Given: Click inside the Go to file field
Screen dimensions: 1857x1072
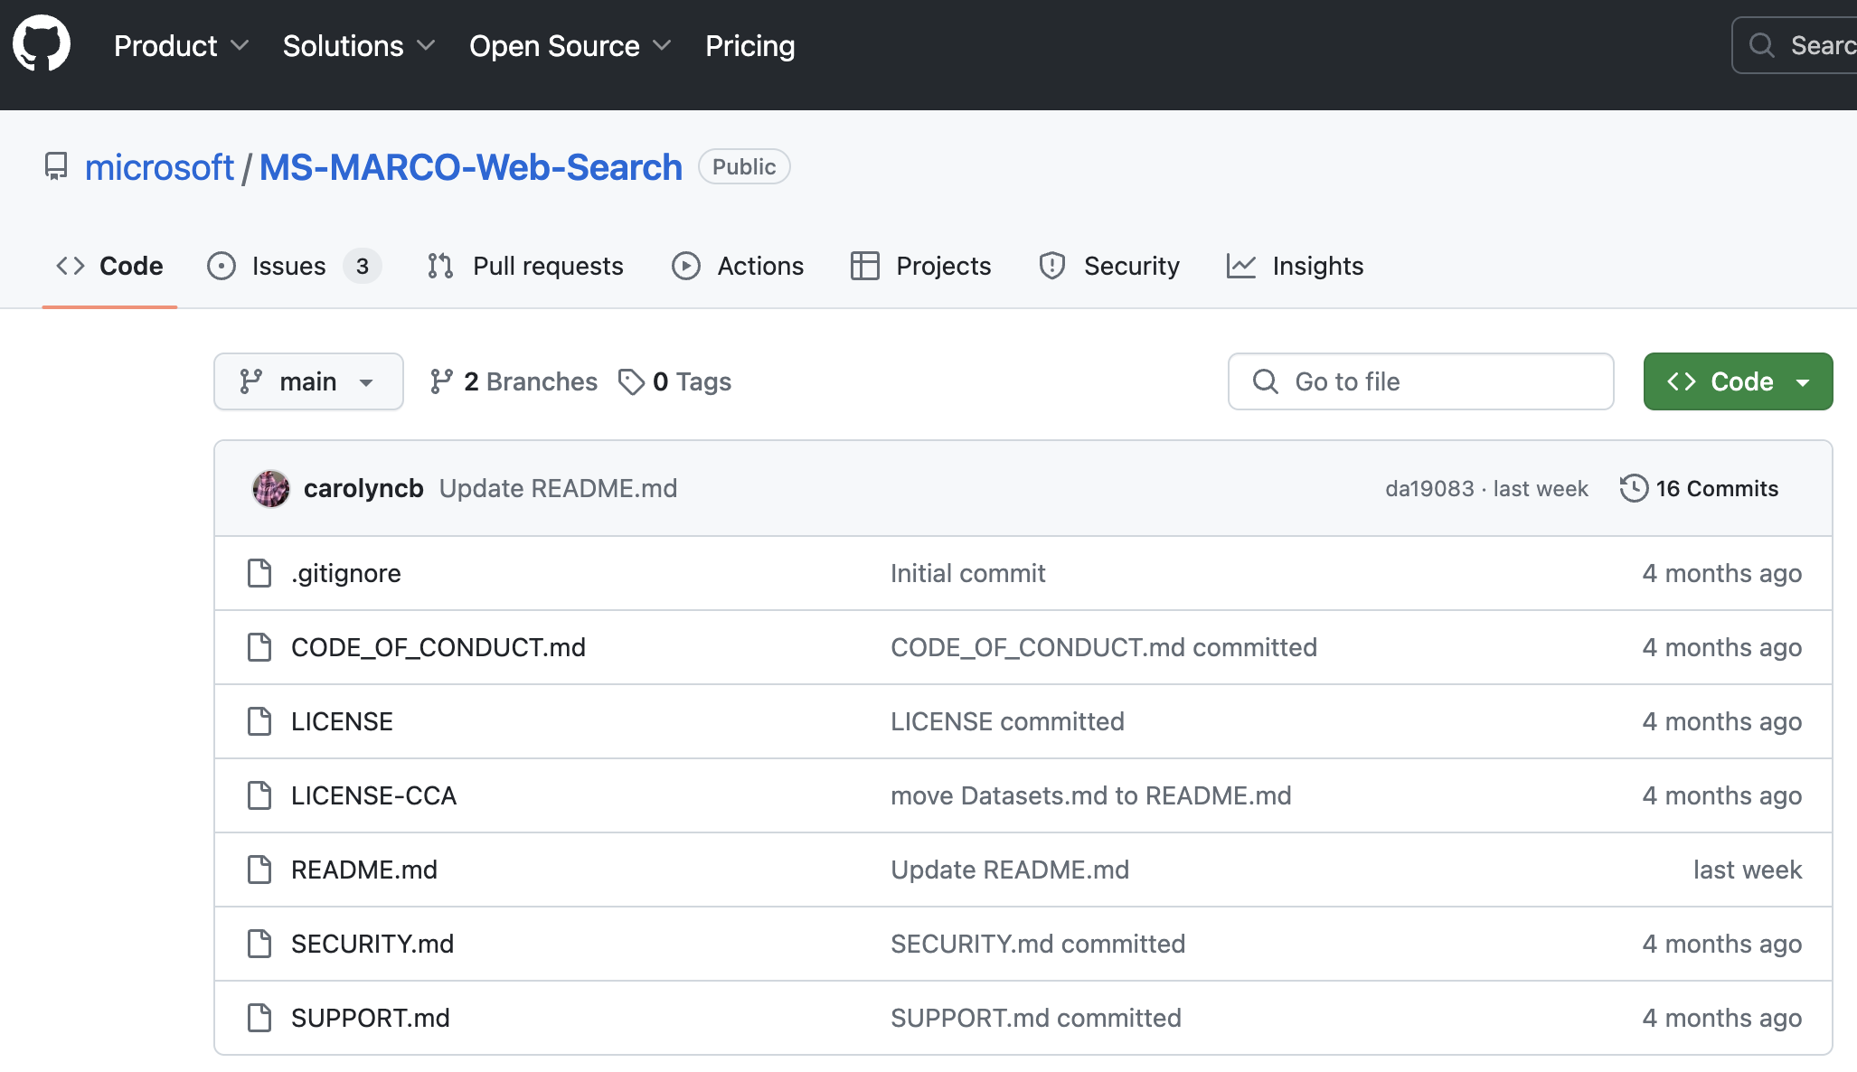Looking at the screenshot, I should (1419, 381).
